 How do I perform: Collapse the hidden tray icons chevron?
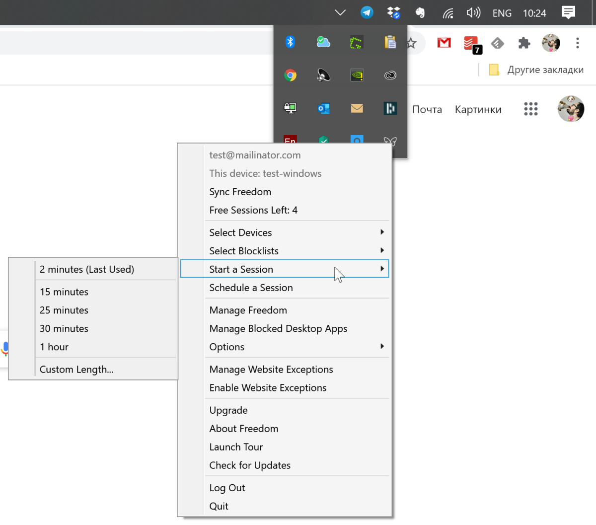(340, 13)
